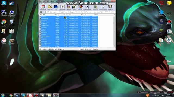
Task: Click the Защита (Protect) toolbar icon
Action: (x=110, y=8)
